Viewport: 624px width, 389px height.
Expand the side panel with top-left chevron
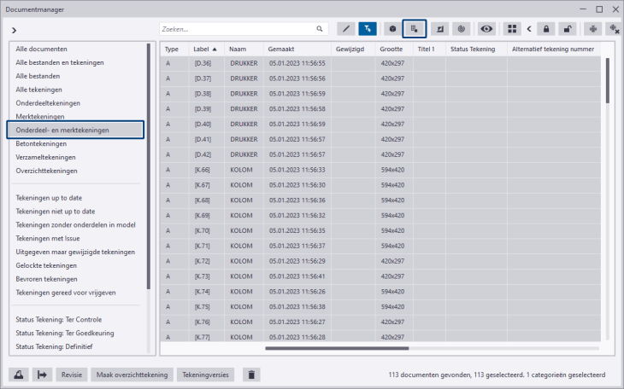pyautogui.click(x=15, y=30)
